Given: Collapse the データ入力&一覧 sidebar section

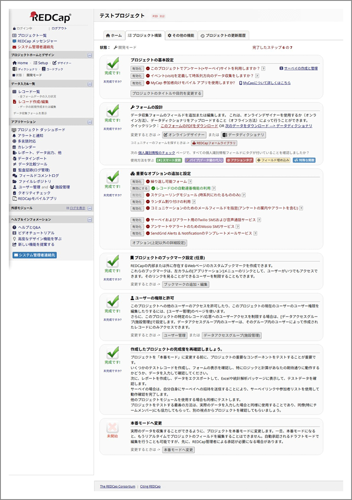Looking at the screenshot, I should (90, 84).
